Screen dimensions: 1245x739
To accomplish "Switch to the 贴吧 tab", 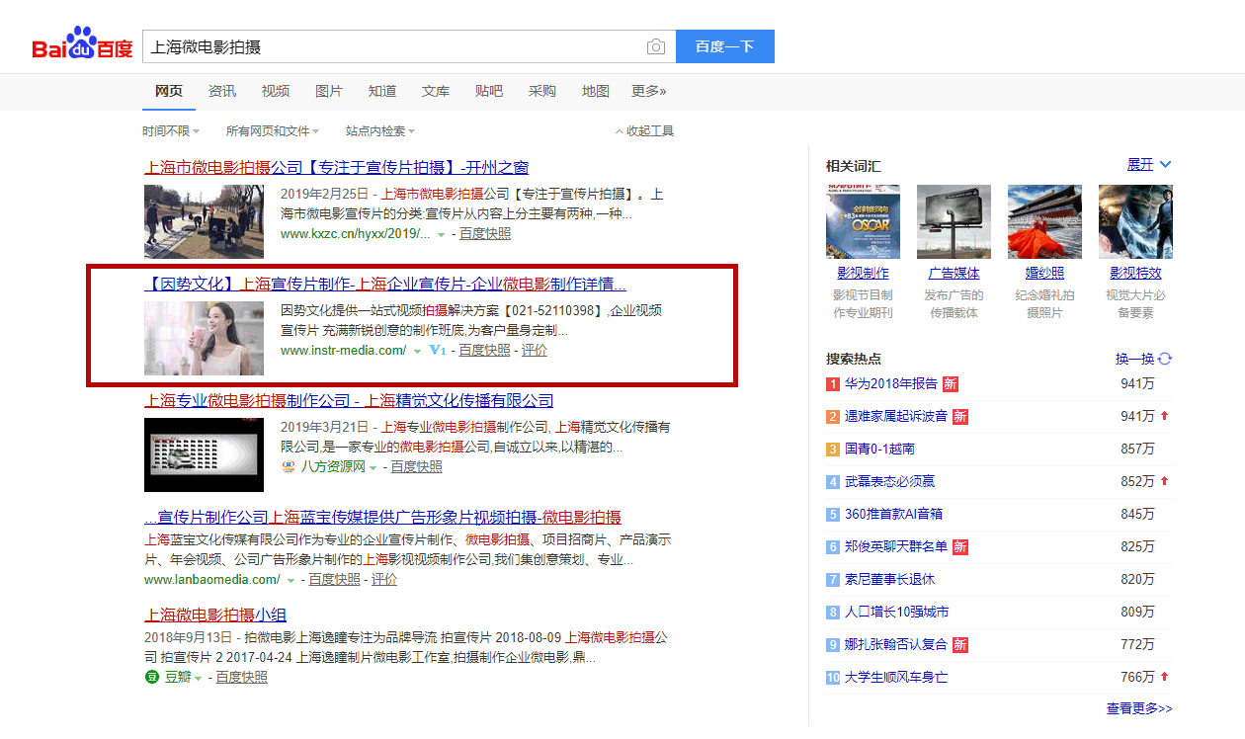I will pos(489,91).
